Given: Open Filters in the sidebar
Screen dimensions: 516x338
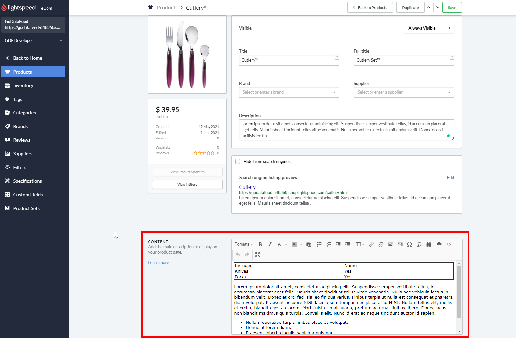Looking at the screenshot, I should coord(33,167).
